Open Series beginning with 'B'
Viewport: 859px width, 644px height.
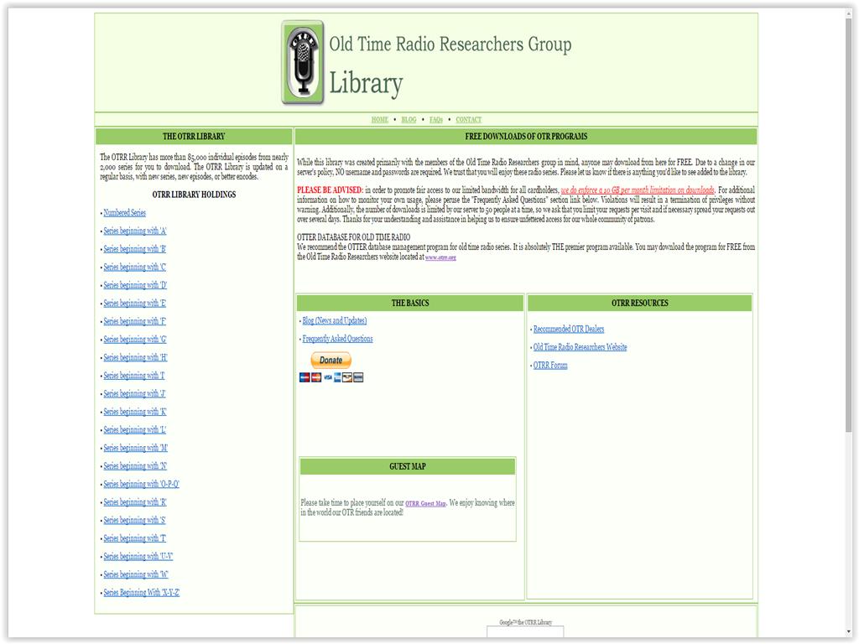(x=135, y=248)
